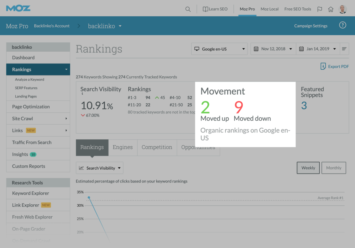Open the Jan 14, 2019 end date picker

pos(318,49)
